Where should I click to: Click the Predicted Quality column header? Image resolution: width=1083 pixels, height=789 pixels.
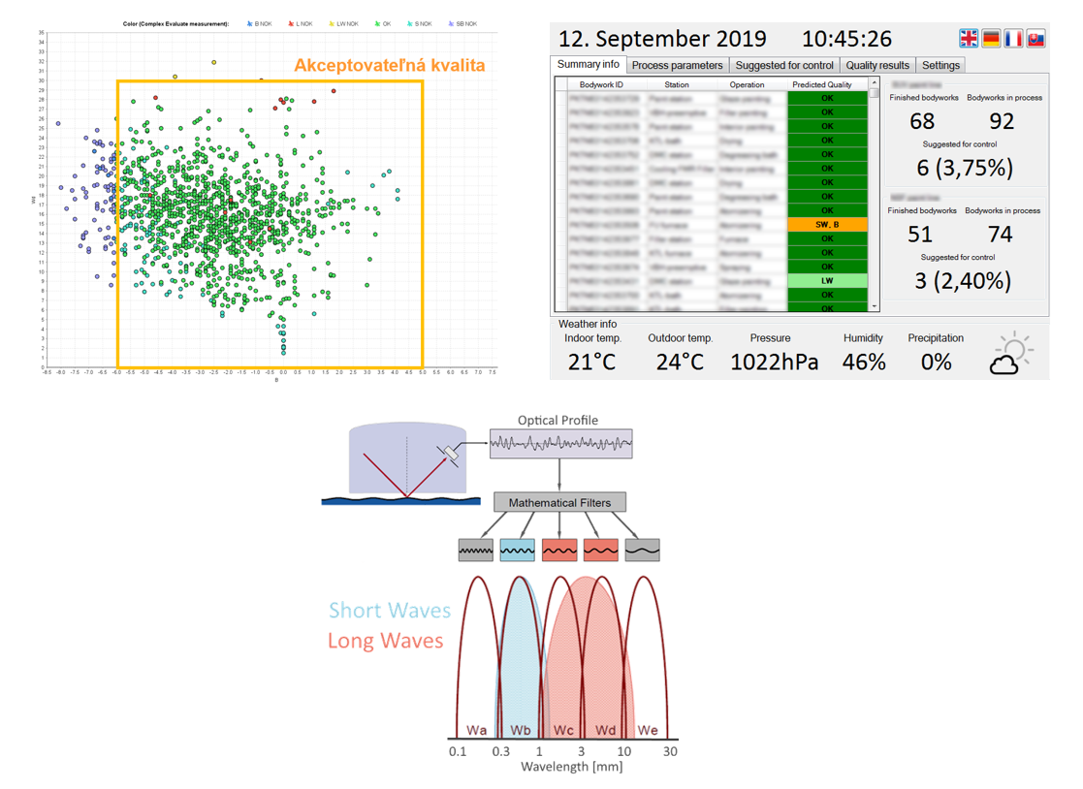[x=821, y=84]
